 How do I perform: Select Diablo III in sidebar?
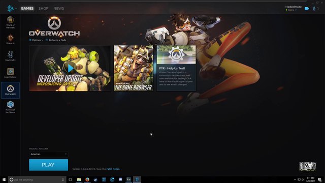click(10, 40)
